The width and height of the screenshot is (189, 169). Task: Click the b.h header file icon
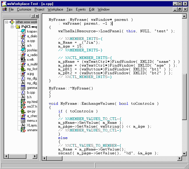click(x=23, y=97)
